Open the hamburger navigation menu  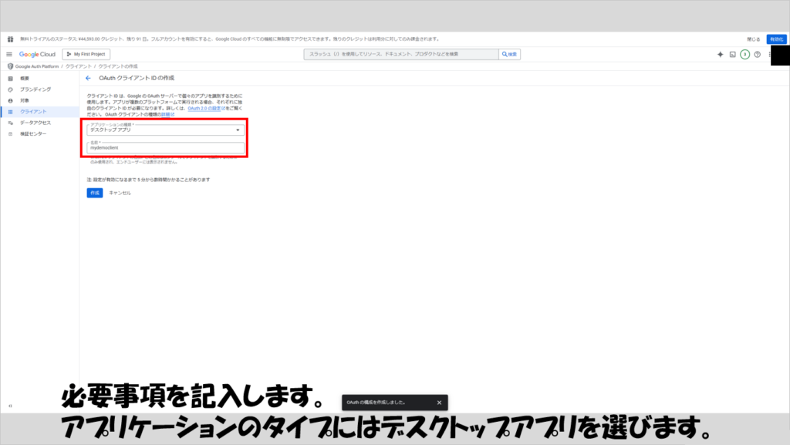pyautogui.click(x=9, y=54)
